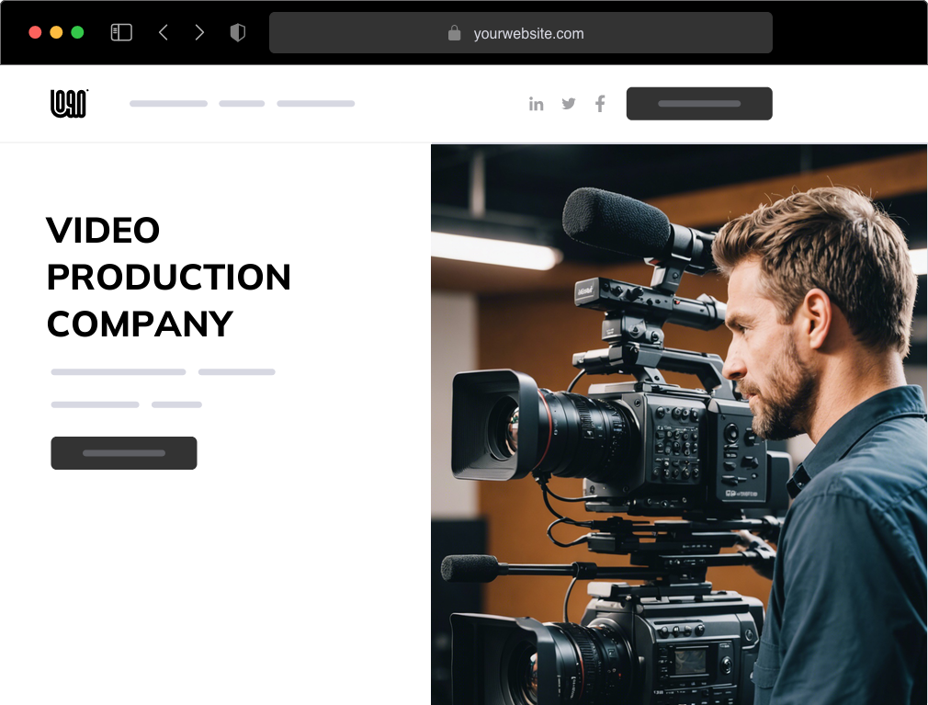The height and width of the screenshot is (705, 928).
Task: Click the privacy shield icon
Action: click(237, 31)
